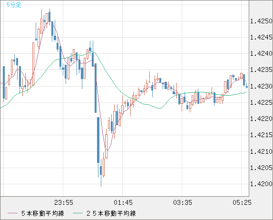The image size is (273, 220).
Task: Click the long blue candle that ends near 1.4207
Action: point(98,140)
